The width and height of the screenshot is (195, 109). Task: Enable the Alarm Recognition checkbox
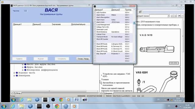(95, 18)
